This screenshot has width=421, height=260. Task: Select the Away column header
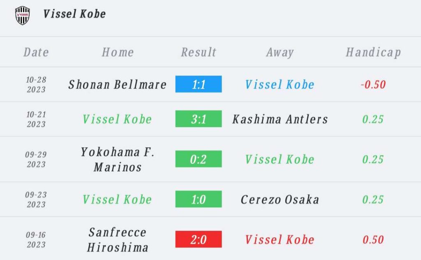[x=280, y=52]
